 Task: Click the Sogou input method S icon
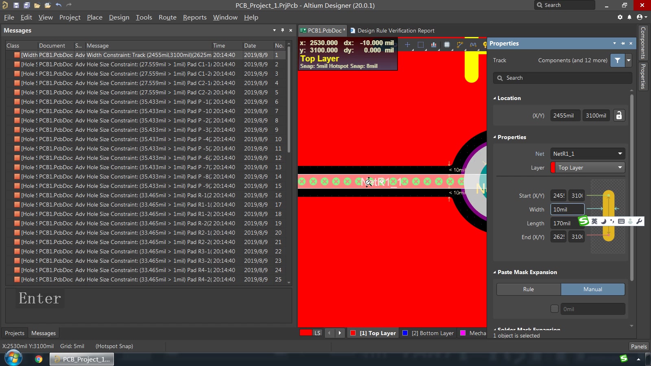(584, 221)
